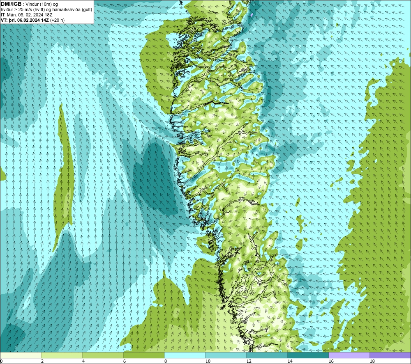Click the 0–2 m/s pale yellow legend swatch

tap(21, 355)
